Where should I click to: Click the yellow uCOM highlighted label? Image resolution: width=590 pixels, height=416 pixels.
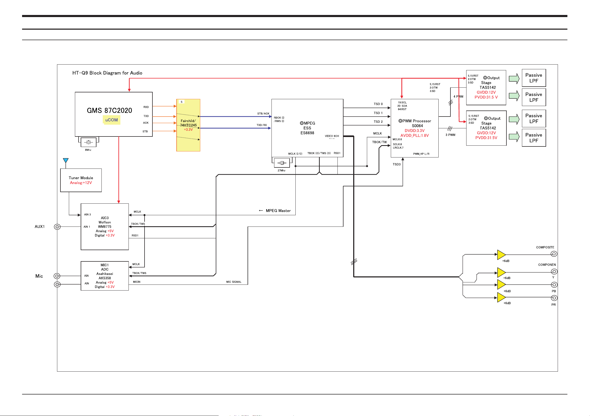coord(111,120)
